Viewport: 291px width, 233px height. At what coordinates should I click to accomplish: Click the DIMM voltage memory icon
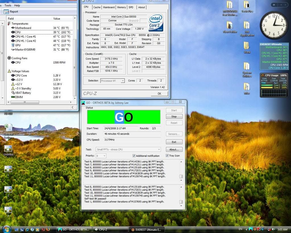pyautogui.click(x=13, y=97)
